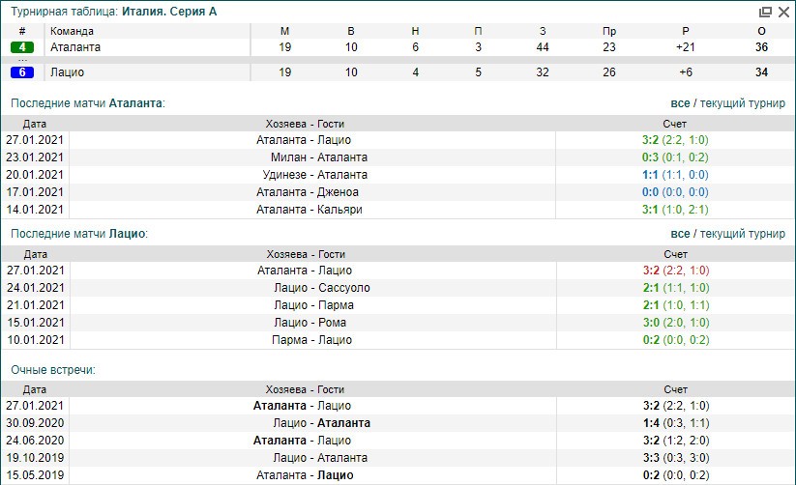The image size is (796, 485).
Task: Open the Лацио - Рома match
Action: tap(309, 323)
